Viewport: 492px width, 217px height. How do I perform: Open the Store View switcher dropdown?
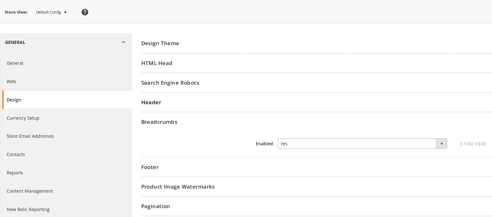pyautogui.click(x=52, y=12)
